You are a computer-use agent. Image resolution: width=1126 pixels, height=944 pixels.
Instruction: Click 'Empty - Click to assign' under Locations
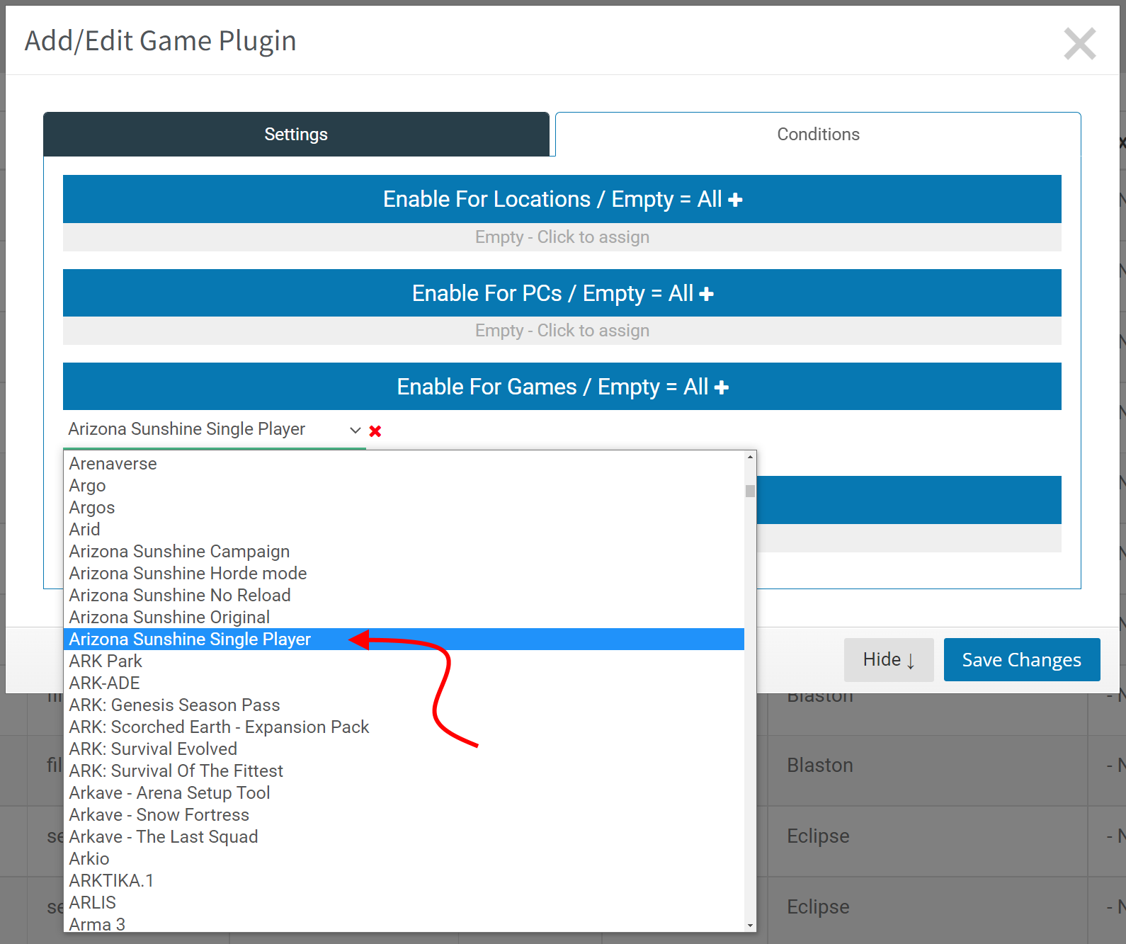point(562,237)
